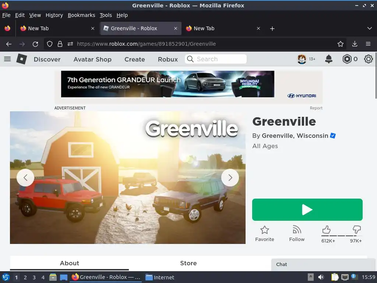The height and width of the screenshot is (283, 377).
Task: Open the View menu
Action: pos(35,15)
